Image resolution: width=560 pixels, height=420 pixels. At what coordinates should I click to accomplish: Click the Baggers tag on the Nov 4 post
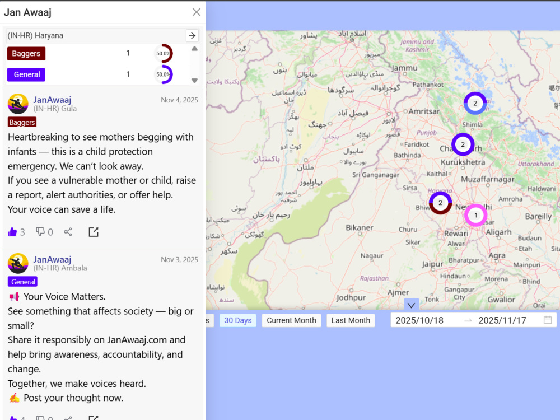22,122
